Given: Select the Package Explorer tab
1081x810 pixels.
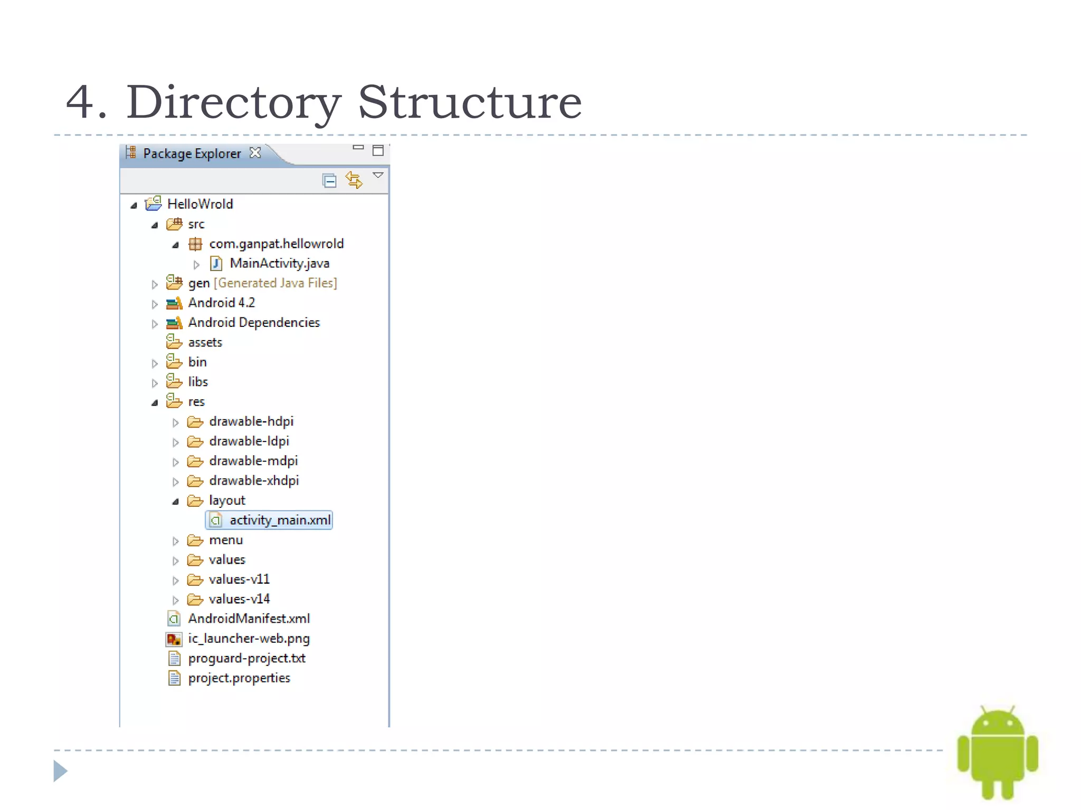Looking at the screenshot, I should [192, 153].
